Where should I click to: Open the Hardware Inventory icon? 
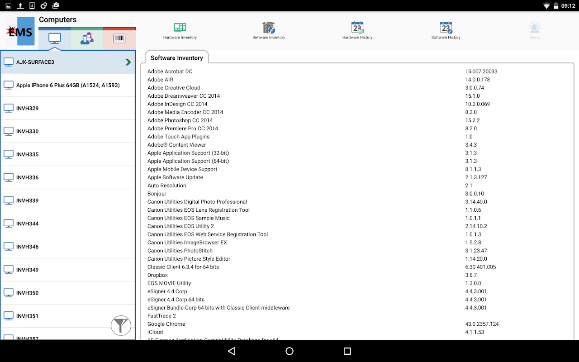[x=180, y=28]
